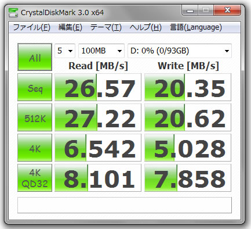The image size is (251, 229).
Task: Click the empty comment field at the bottom
Action: pos(125,205)
